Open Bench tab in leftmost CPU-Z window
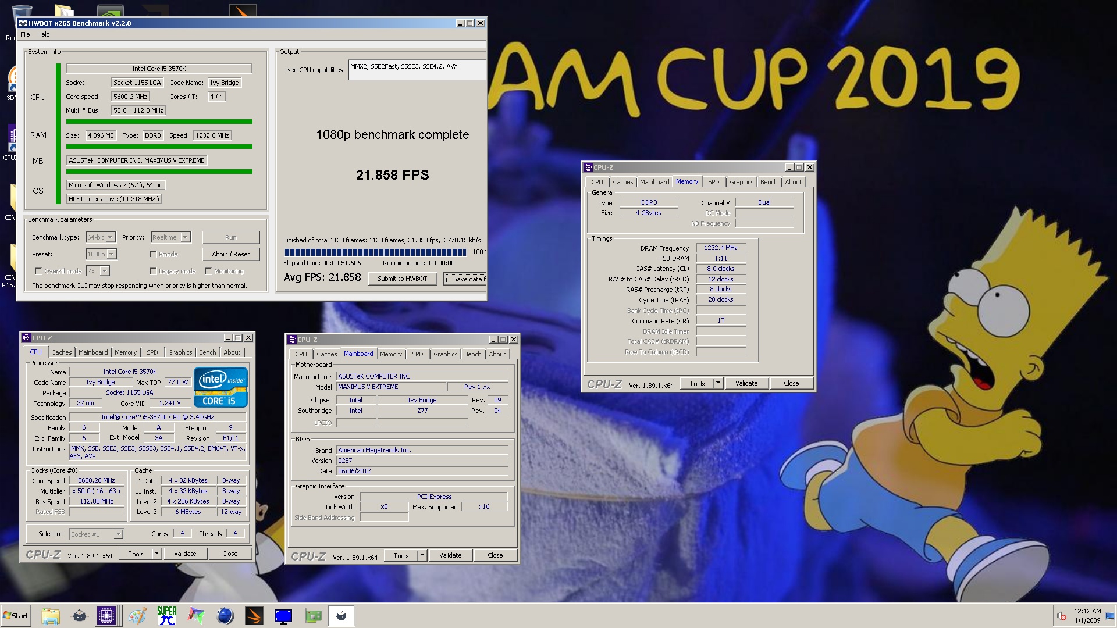 [x=207, y=352]
